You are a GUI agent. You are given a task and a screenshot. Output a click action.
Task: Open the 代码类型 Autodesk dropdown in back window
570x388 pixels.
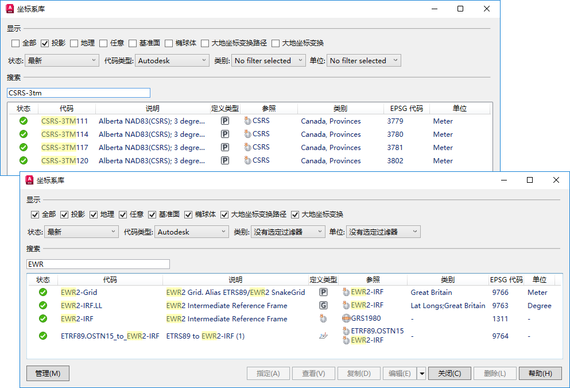coord(172,60)
